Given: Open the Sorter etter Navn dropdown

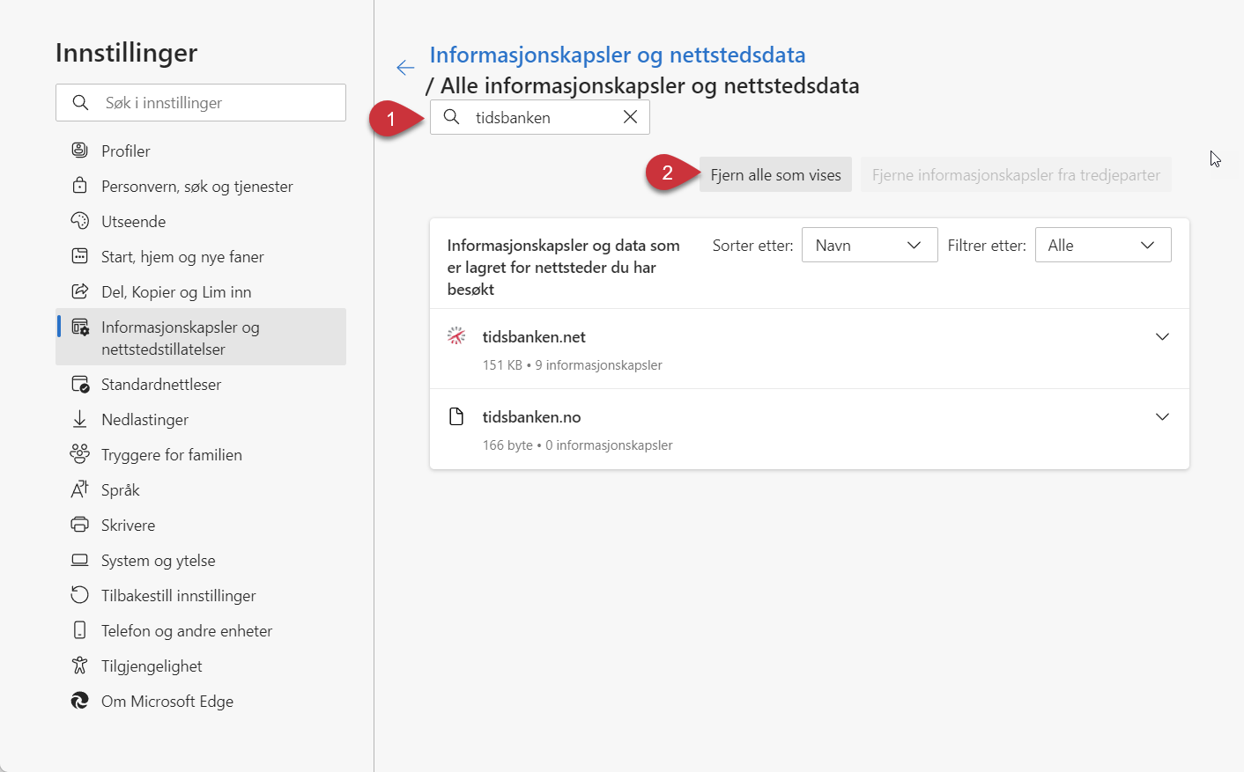Looking at the screenshot, I should click(870, 245).
